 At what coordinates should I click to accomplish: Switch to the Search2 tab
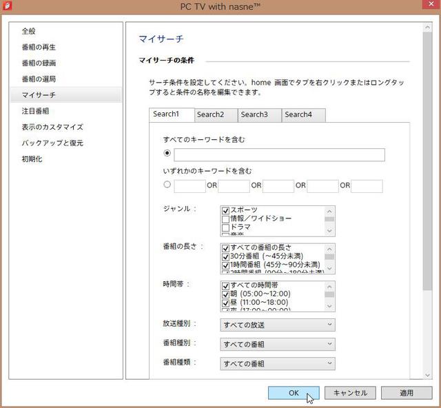210,114
